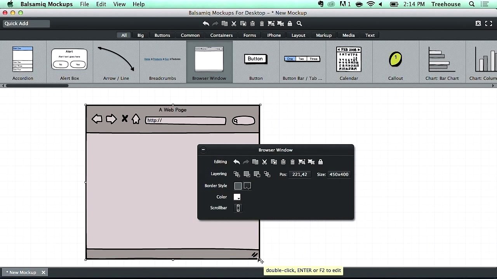Switch to the Media category tab
This screenshot has width=497, height=279.
pos(349,35)
